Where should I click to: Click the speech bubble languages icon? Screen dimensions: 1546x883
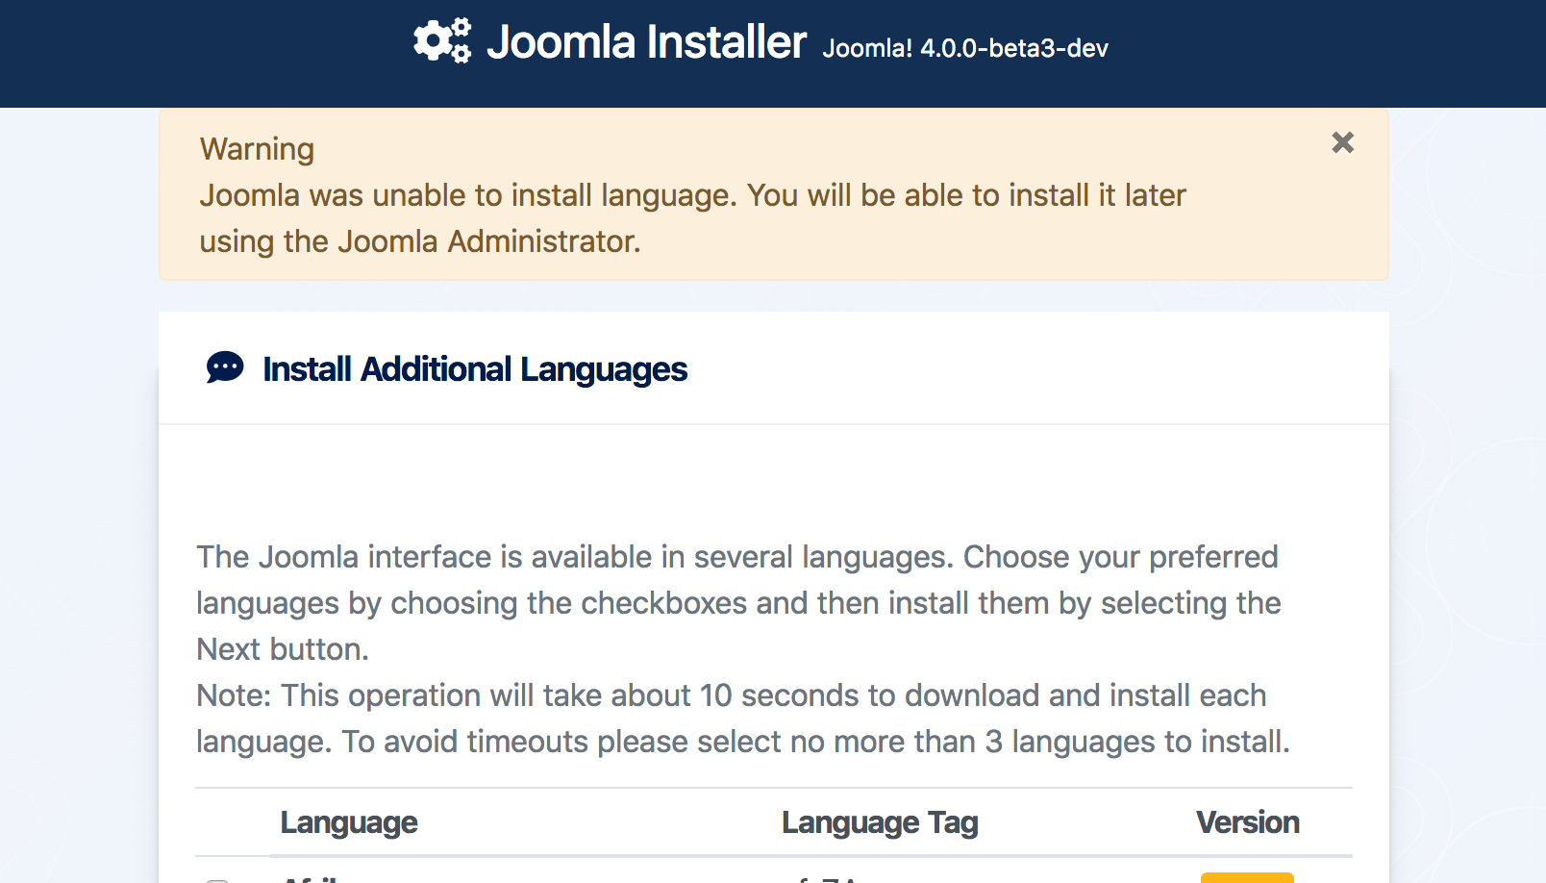(225, 367)
